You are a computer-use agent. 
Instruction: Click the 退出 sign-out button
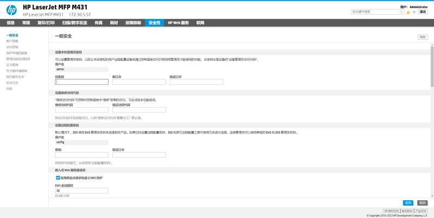coord(423,11)
